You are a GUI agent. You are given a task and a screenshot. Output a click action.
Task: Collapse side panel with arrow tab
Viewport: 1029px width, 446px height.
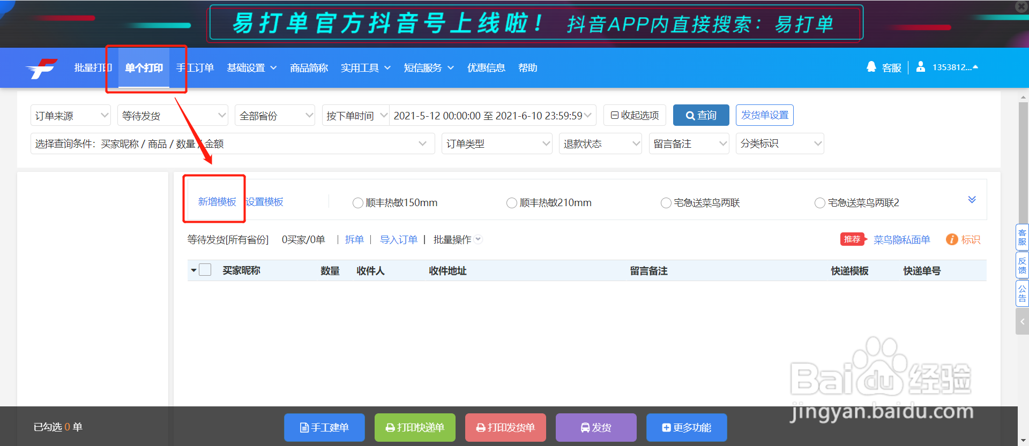[x=1022, y=322]
